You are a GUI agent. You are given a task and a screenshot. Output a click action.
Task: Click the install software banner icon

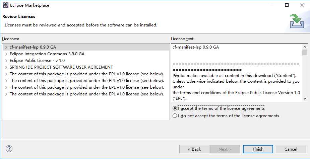(297, 21)
